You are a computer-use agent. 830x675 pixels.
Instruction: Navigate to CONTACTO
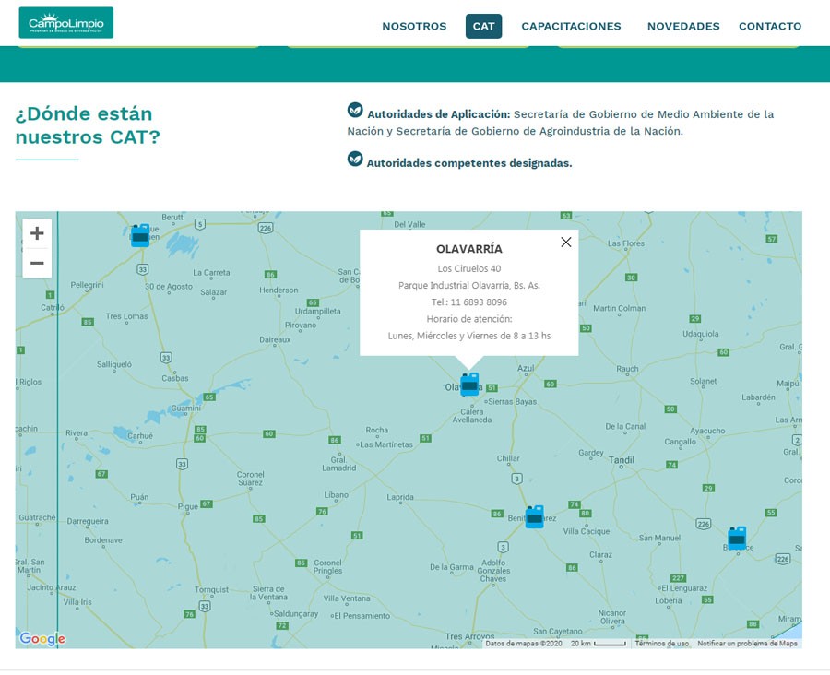(770, 26)
